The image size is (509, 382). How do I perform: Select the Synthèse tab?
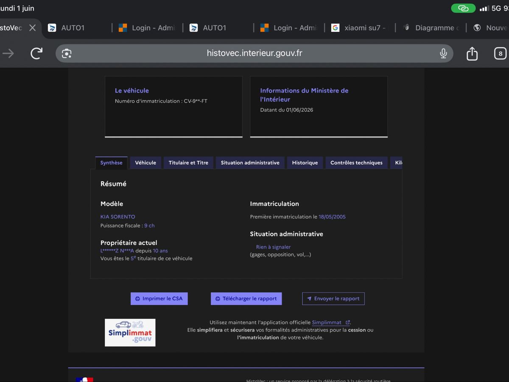(111, 163)
